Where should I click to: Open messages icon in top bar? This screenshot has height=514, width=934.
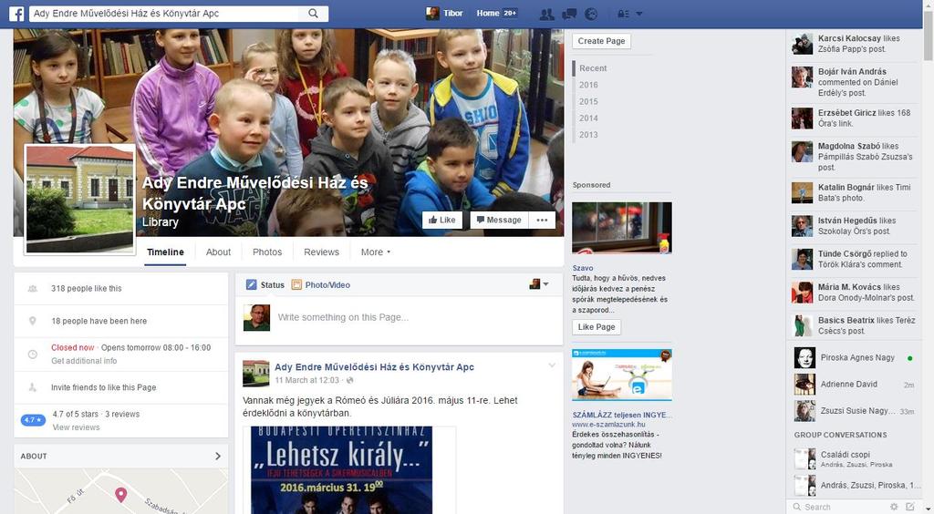click(569, 14)
